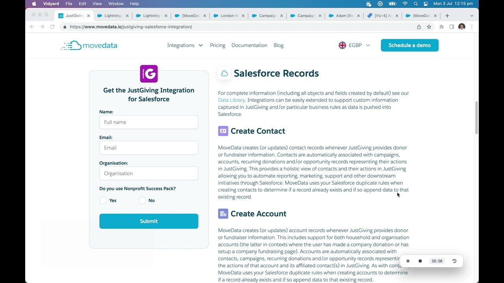Close the [VU-4] browser tab
Viewport: 504px width, 283px height.
point(397,16)
